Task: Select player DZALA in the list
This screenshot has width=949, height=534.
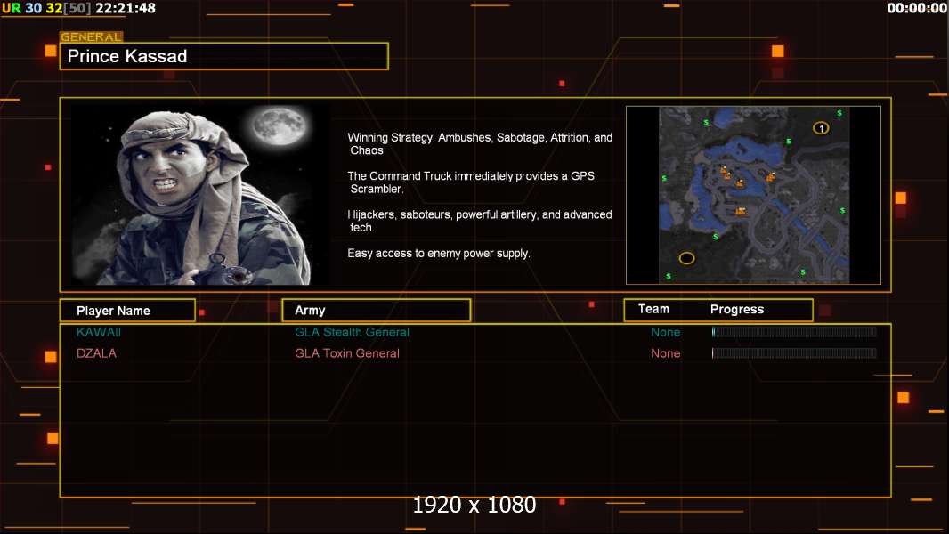Action: point(96,353)
